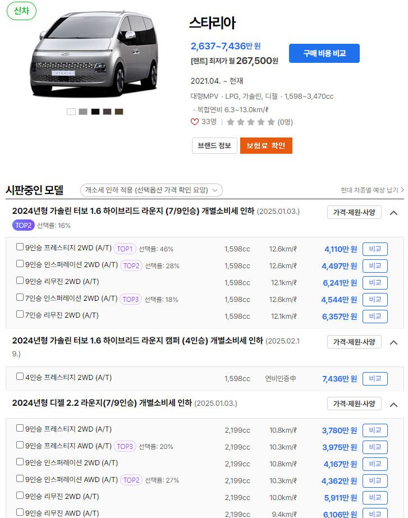This screenshot has width=408, height=518.
Task: Click 비교 for 6,357만원 trim
Action: coord(375,317)
